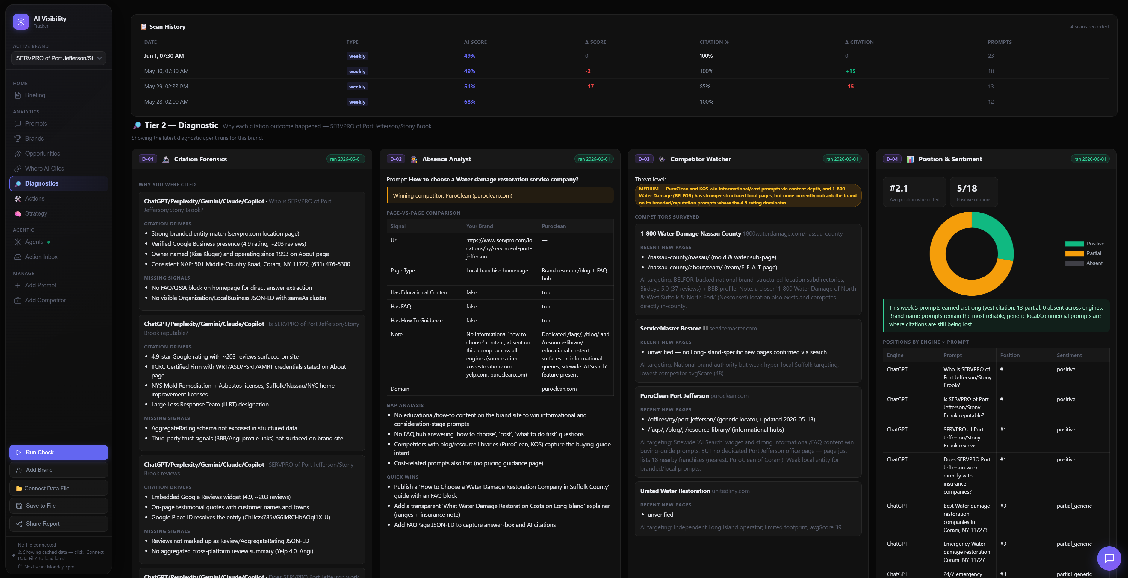Click the #2.1 avg position card
Screen dimensions: 1128x578
[x=914, y=192]
